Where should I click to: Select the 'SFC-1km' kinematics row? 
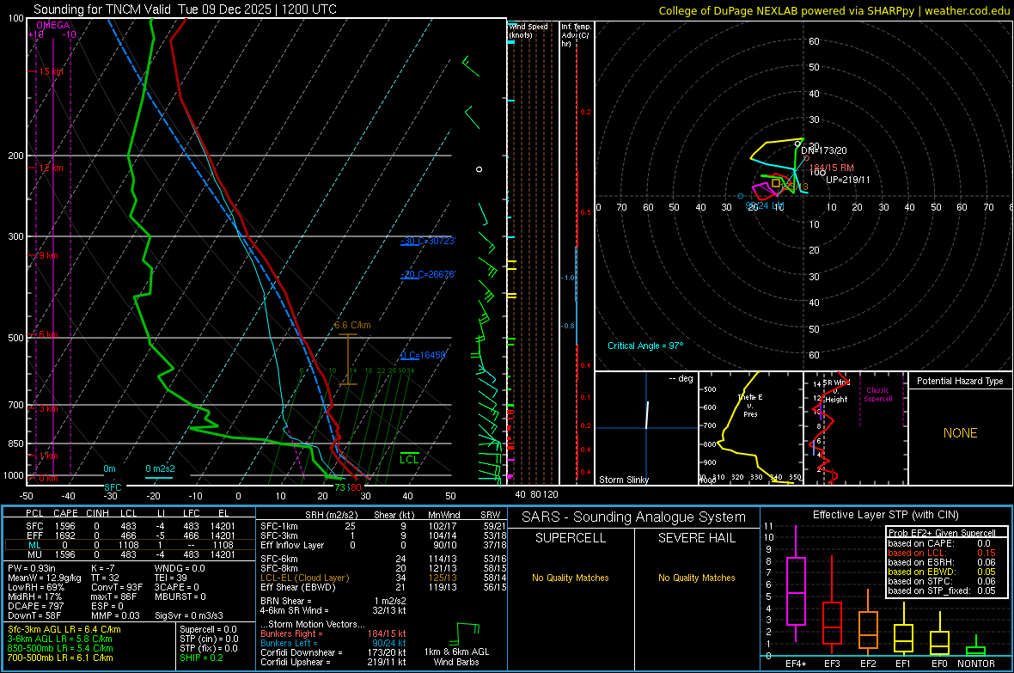[x=383, y=526]
